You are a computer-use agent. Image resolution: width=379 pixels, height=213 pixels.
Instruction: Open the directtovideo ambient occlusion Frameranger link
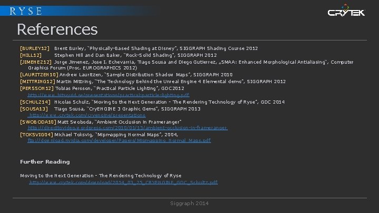(127, 128)
